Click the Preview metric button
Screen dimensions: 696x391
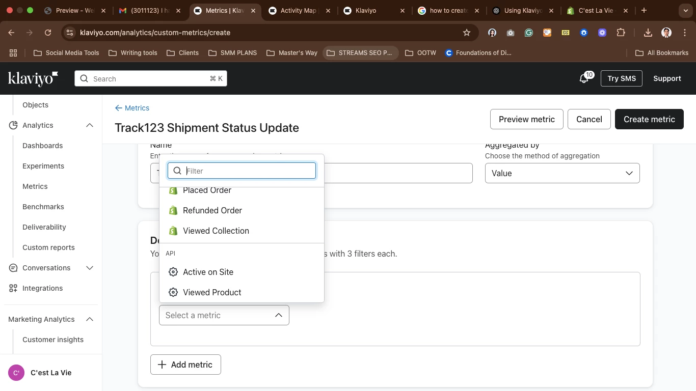(527, 119)
